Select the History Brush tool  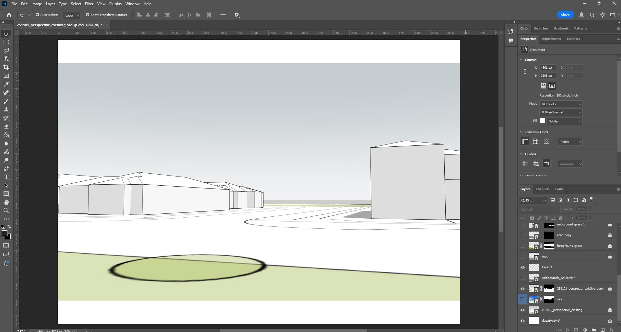click(x=6, y=118)
